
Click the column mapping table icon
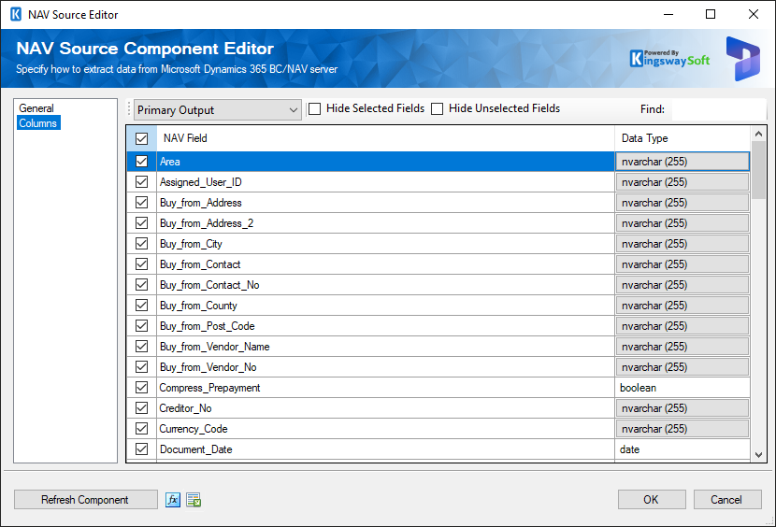(194, 500)
